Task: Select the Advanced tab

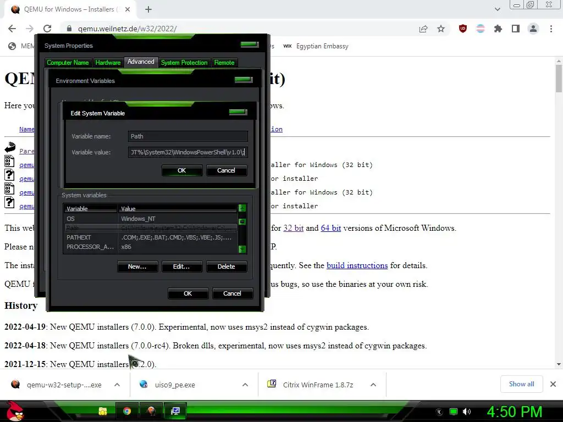Action: tap(141, 62)
